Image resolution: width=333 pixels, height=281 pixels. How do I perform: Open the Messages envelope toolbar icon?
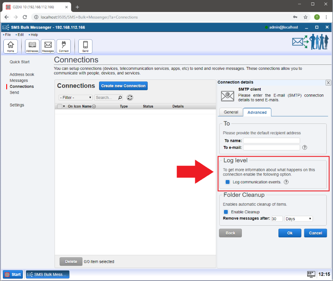pos(48,46)
